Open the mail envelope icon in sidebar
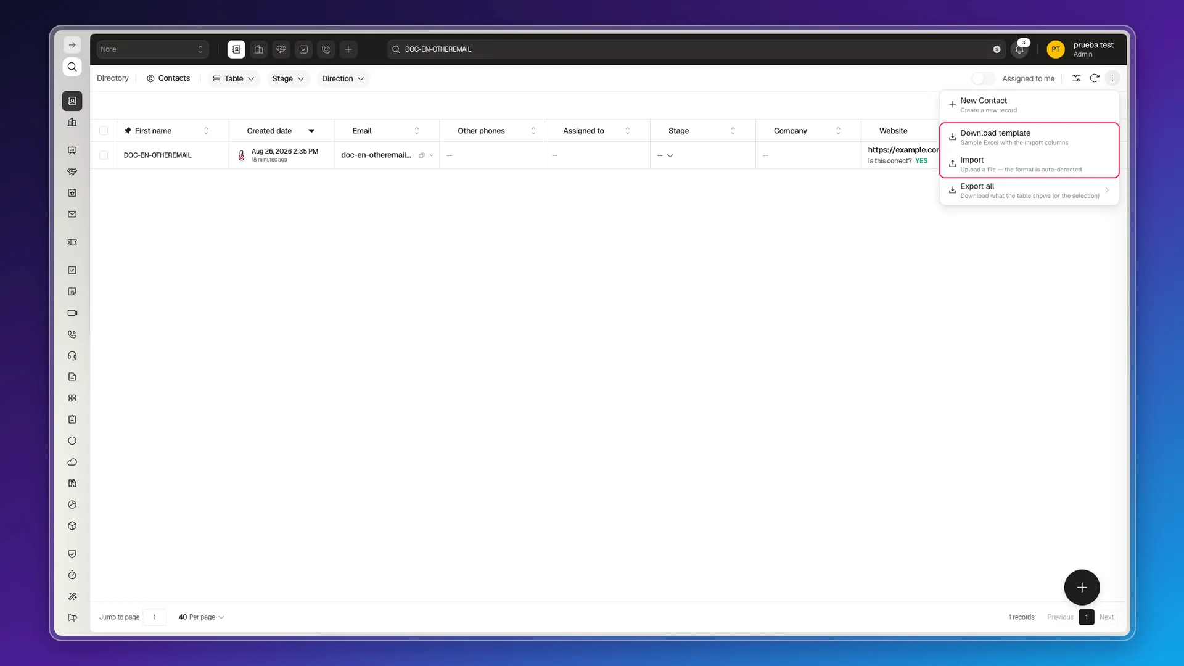 (72, 214)
